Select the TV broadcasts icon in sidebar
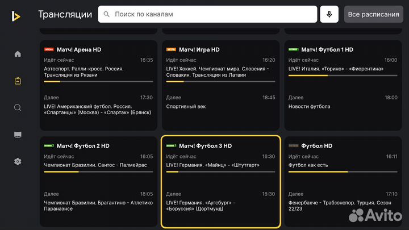409x230 pixels. pos(18,81)
